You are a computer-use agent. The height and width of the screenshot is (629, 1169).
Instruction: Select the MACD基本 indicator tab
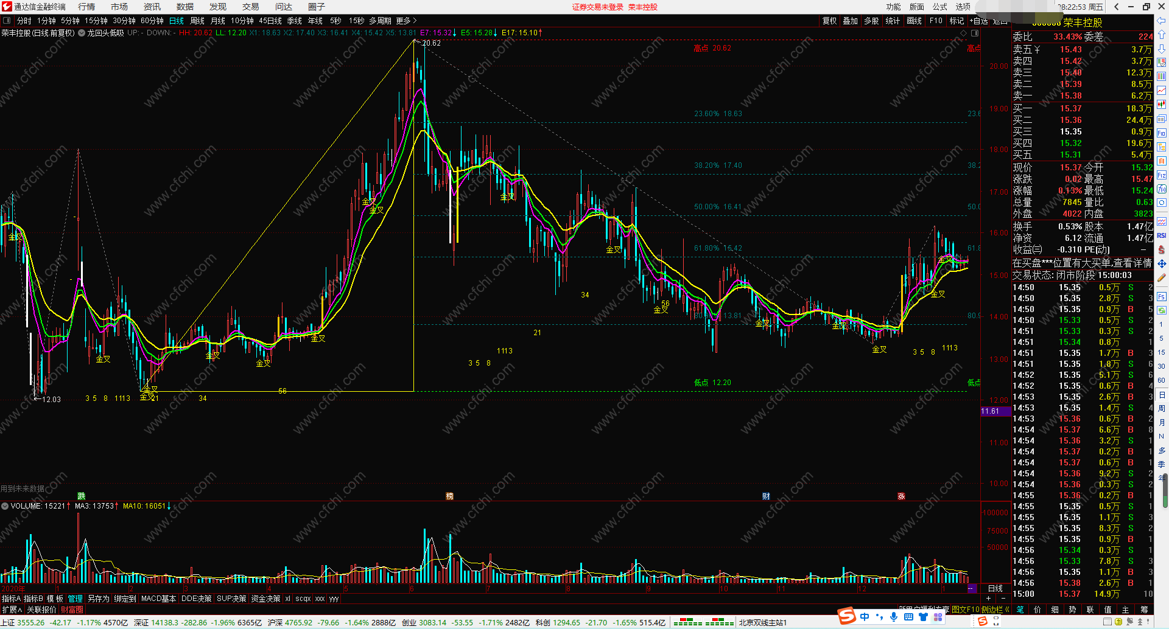158,599
